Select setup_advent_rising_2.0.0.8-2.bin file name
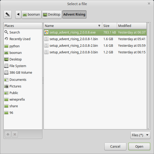Image resolution: width=154 pixels, height=154 pixels. coord(74,45)
